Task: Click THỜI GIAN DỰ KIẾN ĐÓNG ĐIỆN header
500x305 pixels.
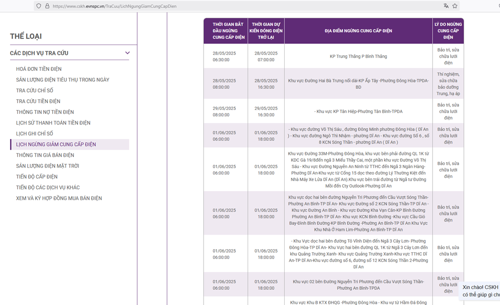Action: [x=266, y=31]
